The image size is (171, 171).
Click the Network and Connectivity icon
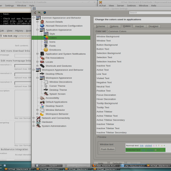pyautogui.click(x=38, y=118)
